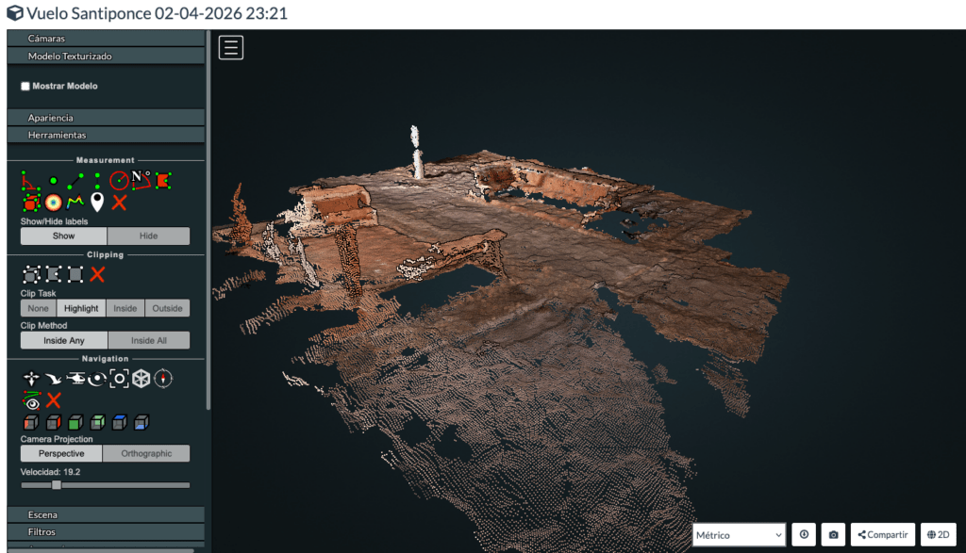Click the Compartir share button

click(882, 534)
